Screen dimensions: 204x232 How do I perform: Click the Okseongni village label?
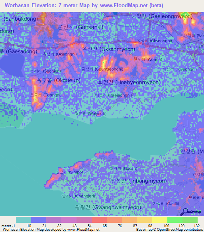(155, 41)
